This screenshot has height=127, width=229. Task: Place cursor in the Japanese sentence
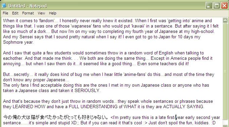click(56, 117)
